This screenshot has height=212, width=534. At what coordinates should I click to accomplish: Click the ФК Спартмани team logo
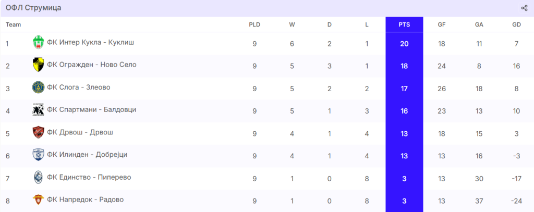[x=38, y=110]
